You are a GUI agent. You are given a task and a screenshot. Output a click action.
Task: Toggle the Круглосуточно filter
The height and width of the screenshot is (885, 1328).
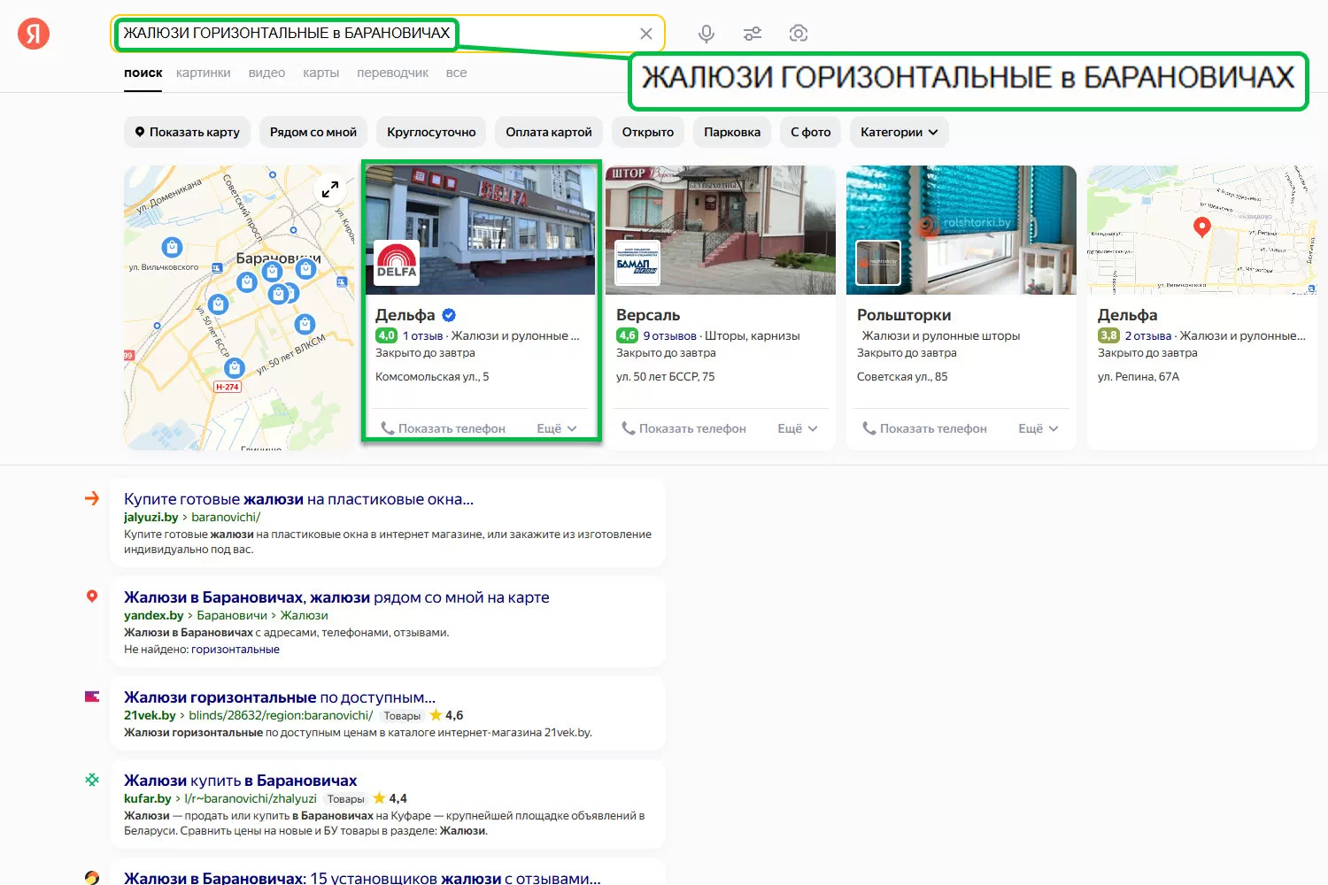pos(431,132)
